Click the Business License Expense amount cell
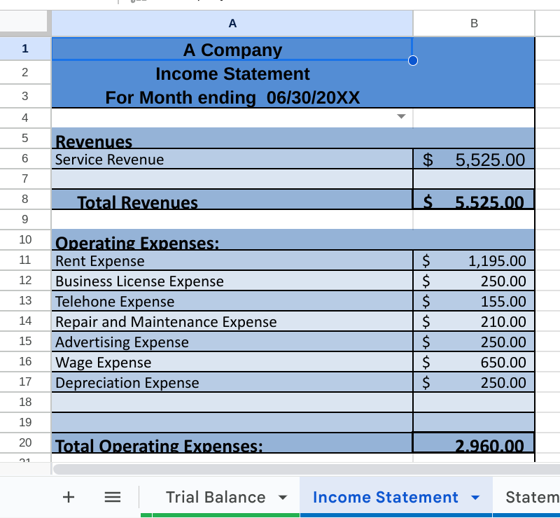560x518 pixels. point(474,281)
